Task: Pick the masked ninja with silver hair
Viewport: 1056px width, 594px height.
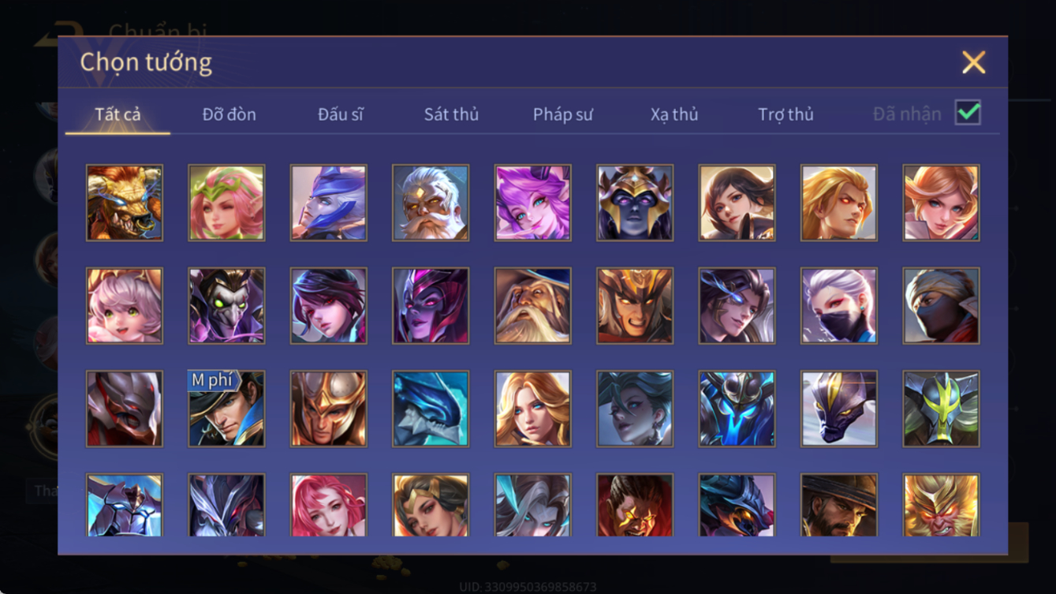Action: coord(839,306)
